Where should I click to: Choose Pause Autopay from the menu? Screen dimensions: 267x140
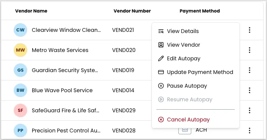[x=195, y=86]
